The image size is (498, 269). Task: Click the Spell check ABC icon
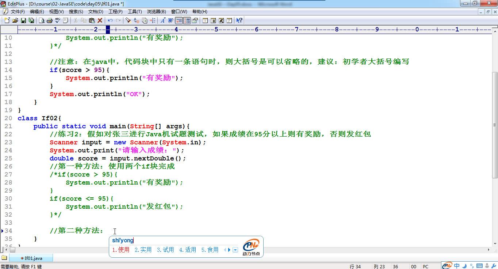click(58, 20)
